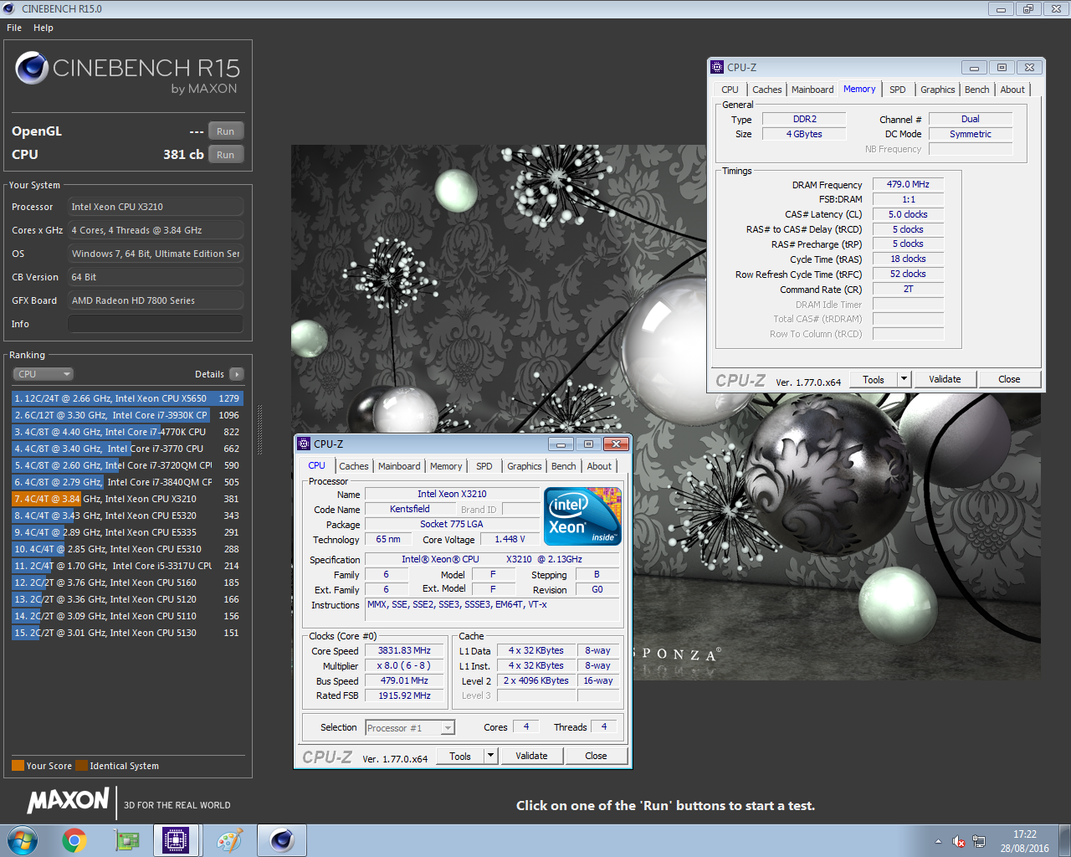Switch to Caches tab in CPU window
Image resolution: width=1071 pixels, height=857 pixels.
click(354, 466)
